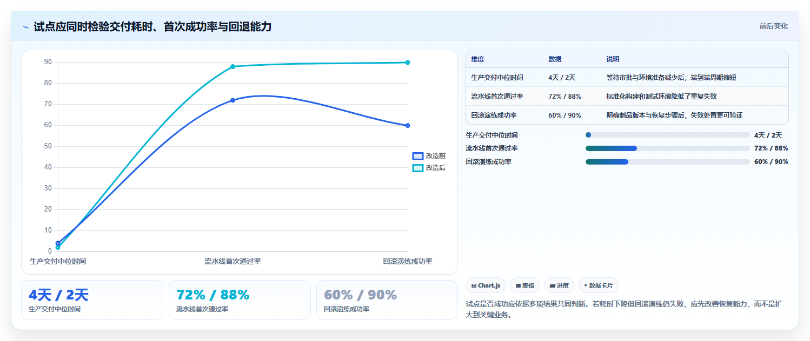Image resolution: width=810 pixels, height=341 pixels.
Task: Click the 流水线首次通过率 progress bar
Action: (x=668, y=148)
